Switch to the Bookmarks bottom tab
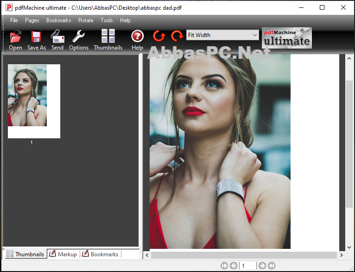Viewport: 355px width, 272px height. point(100,254)
